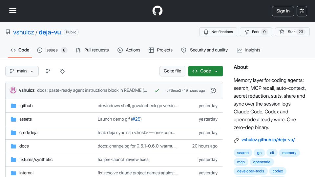
Task: Show checks via green checkmark status
Action: 157,90
